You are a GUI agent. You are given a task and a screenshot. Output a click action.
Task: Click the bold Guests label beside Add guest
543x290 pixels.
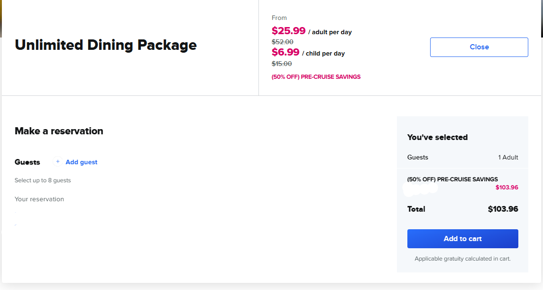tap(28, 162)
